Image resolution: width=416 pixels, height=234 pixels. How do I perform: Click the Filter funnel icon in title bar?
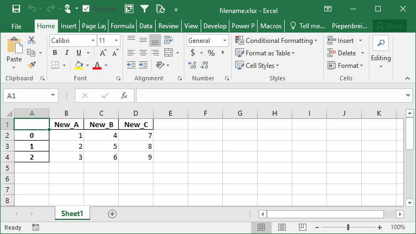pyautogui.click(x=144, y=9)
